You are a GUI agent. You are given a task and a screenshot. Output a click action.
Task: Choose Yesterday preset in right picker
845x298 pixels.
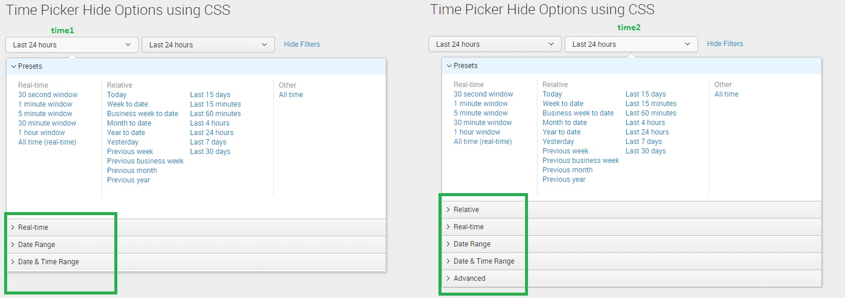click(558, 142)
